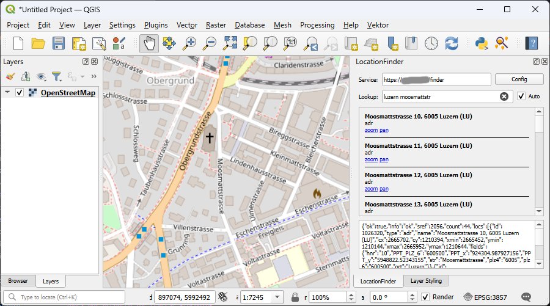
Task: Select the Pan Map hand tool
Action: click(x=149, y=43)
